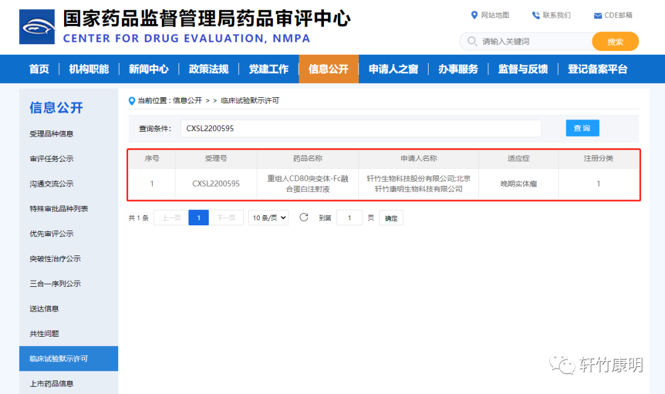Click the location pin beside 当前位置

tap(132, 100)
